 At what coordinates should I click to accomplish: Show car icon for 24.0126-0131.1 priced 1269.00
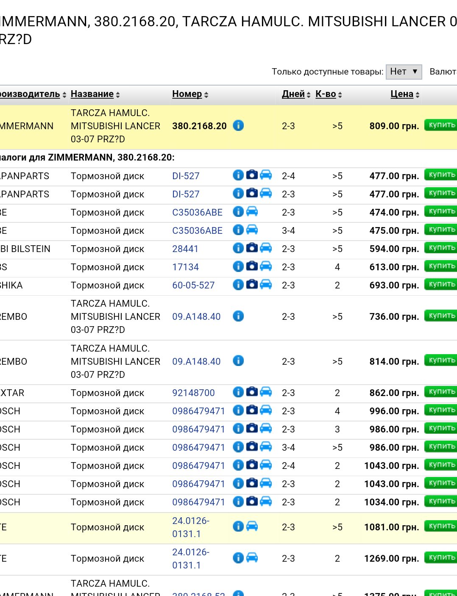(252, 557)
